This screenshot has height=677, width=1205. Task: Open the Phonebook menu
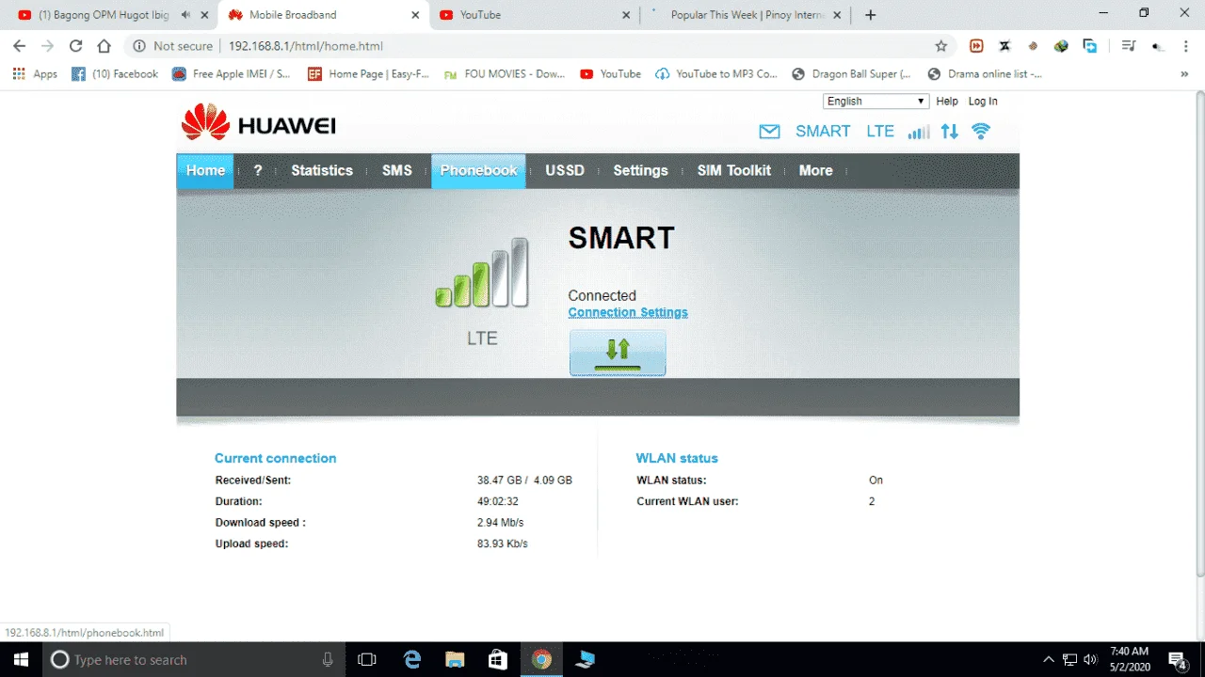tap(478, 170)
